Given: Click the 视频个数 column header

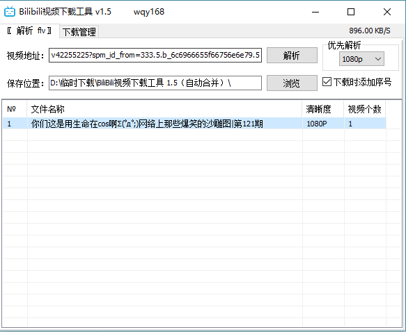Looking at the screenshot, I should pos(365,109).
